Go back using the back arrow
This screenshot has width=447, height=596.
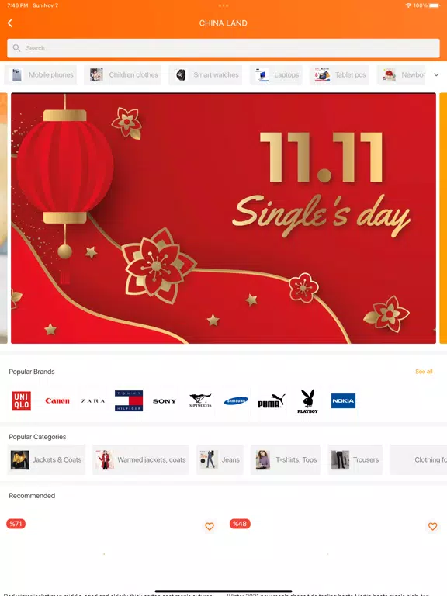pyautogui.click(x=10, y=23)
